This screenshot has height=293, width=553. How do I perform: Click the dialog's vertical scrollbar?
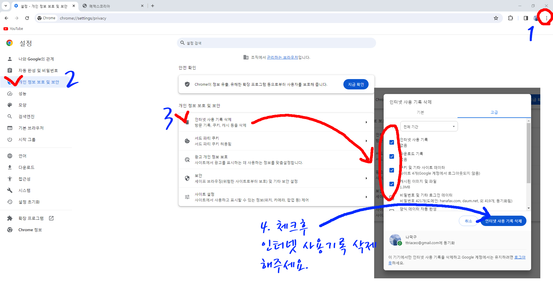[x=528, y=152]
